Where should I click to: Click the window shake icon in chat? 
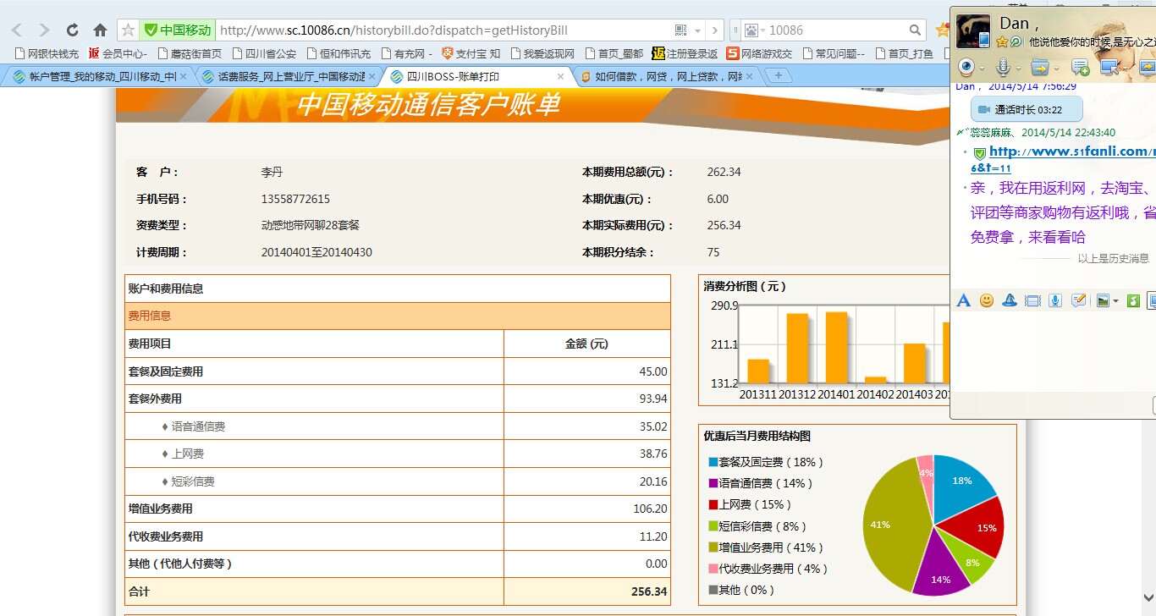click(x=1032, y=300)
